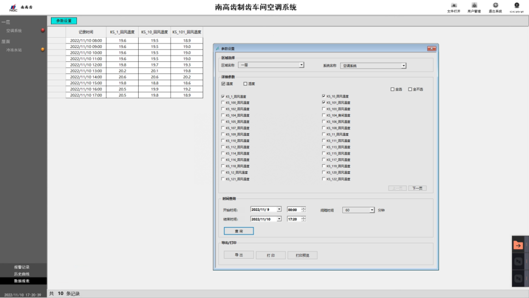Check KS_103_回风温度 checkbox
The width and height of the screenshot is (529, 298).
pos(324,109)
